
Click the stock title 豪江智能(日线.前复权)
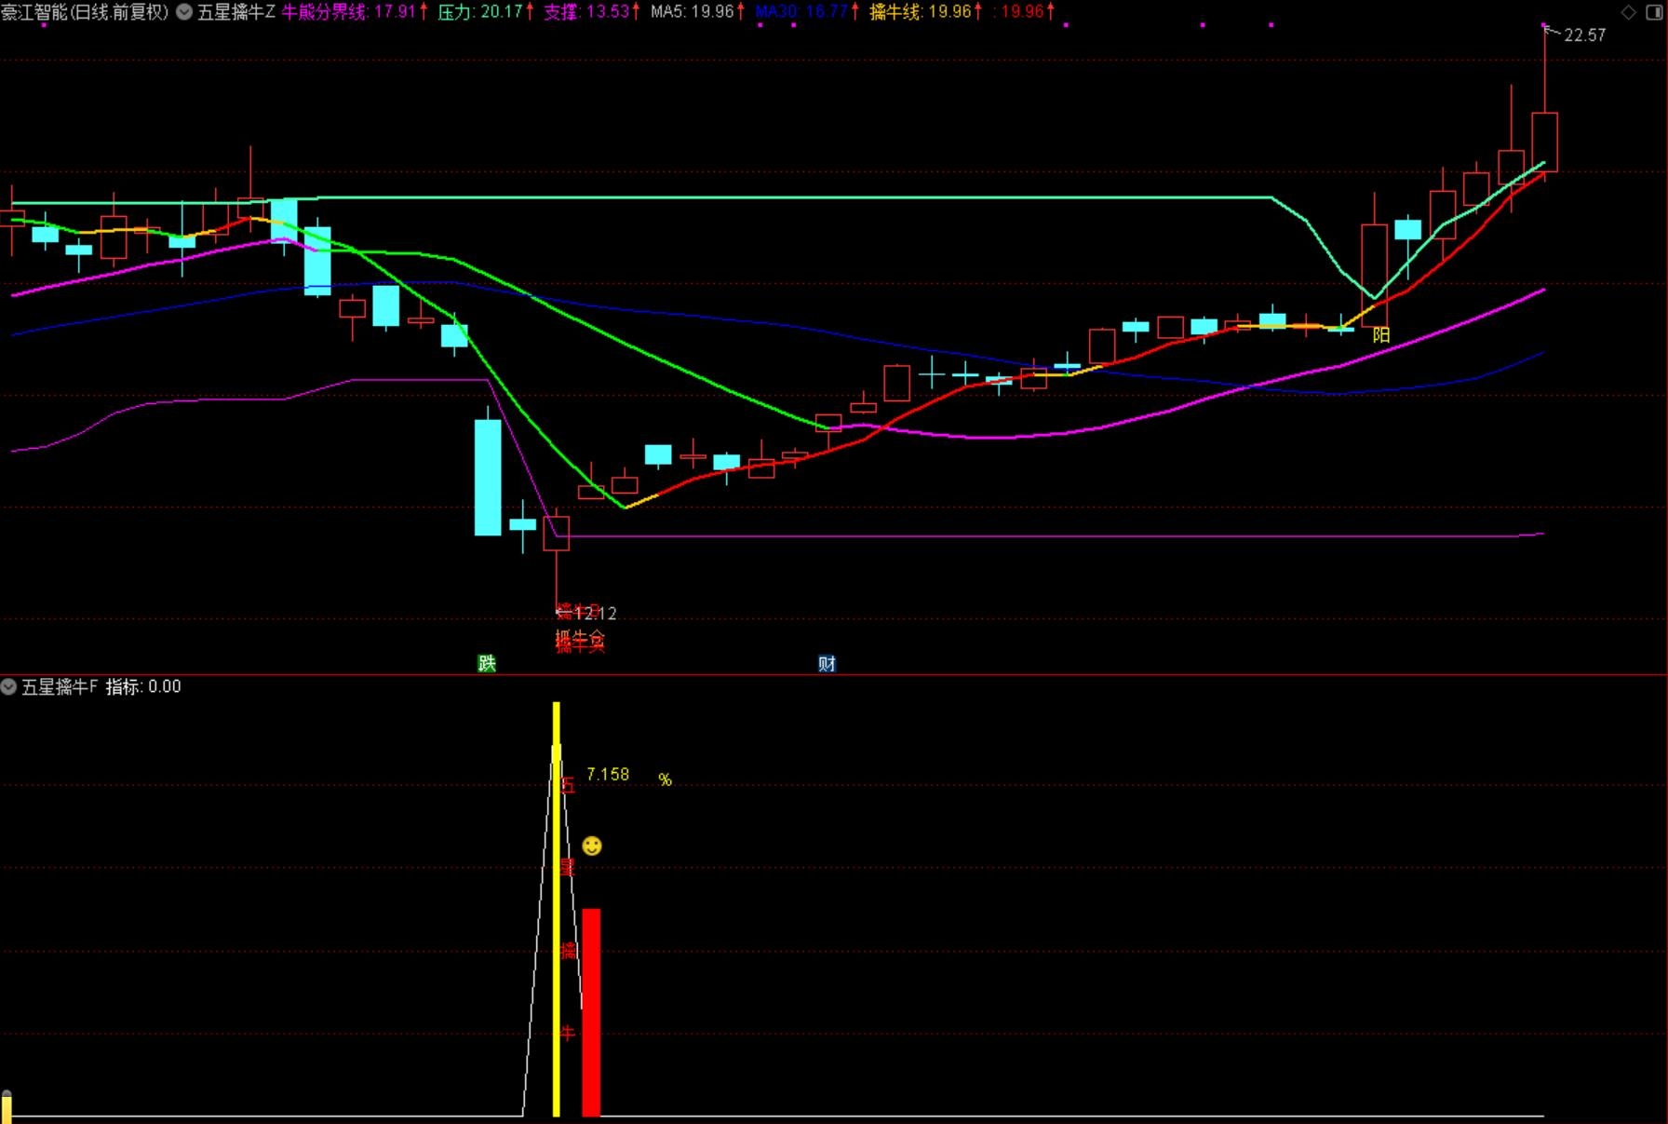pyautogui.click(x=85, y=12)
